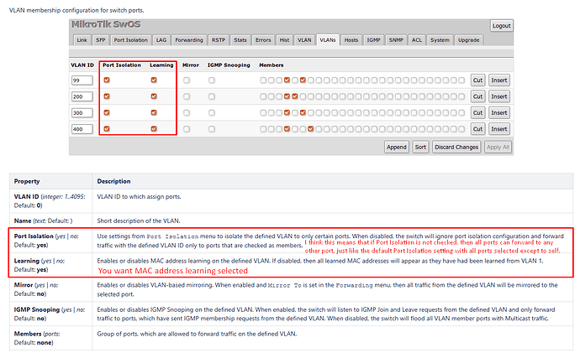The height and width of the screenshot is (353, 580).
Task: Select the VLAN tab
Action: tap(304, 40)
